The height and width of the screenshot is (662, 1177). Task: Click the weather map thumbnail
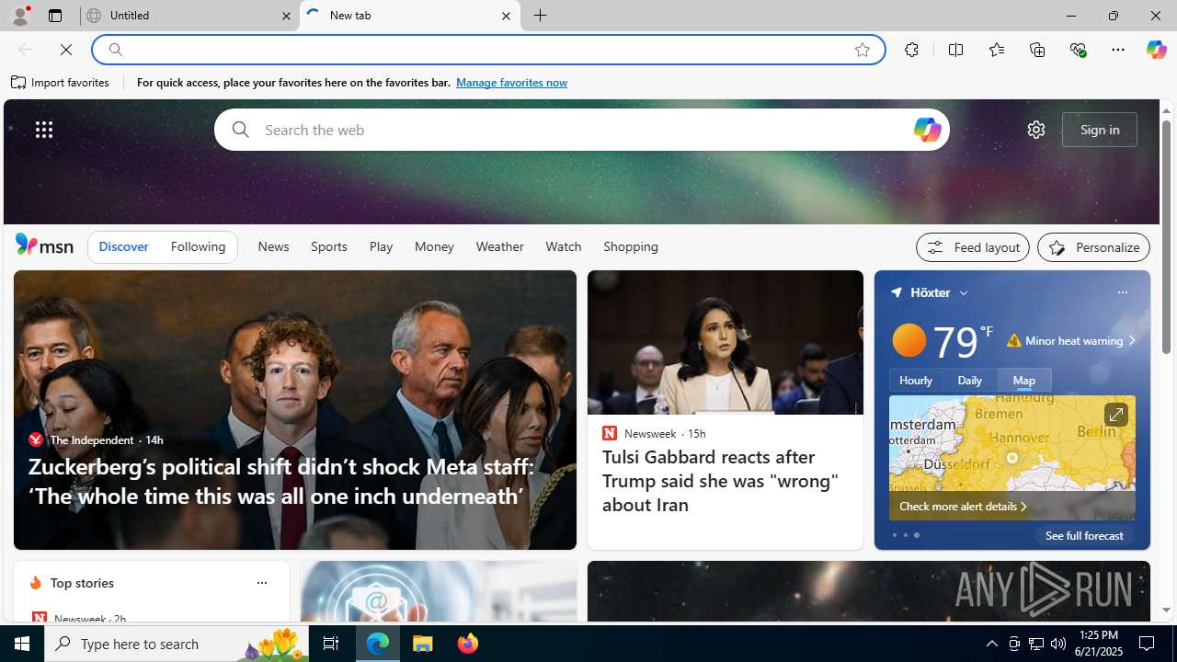coord(1011,458)
